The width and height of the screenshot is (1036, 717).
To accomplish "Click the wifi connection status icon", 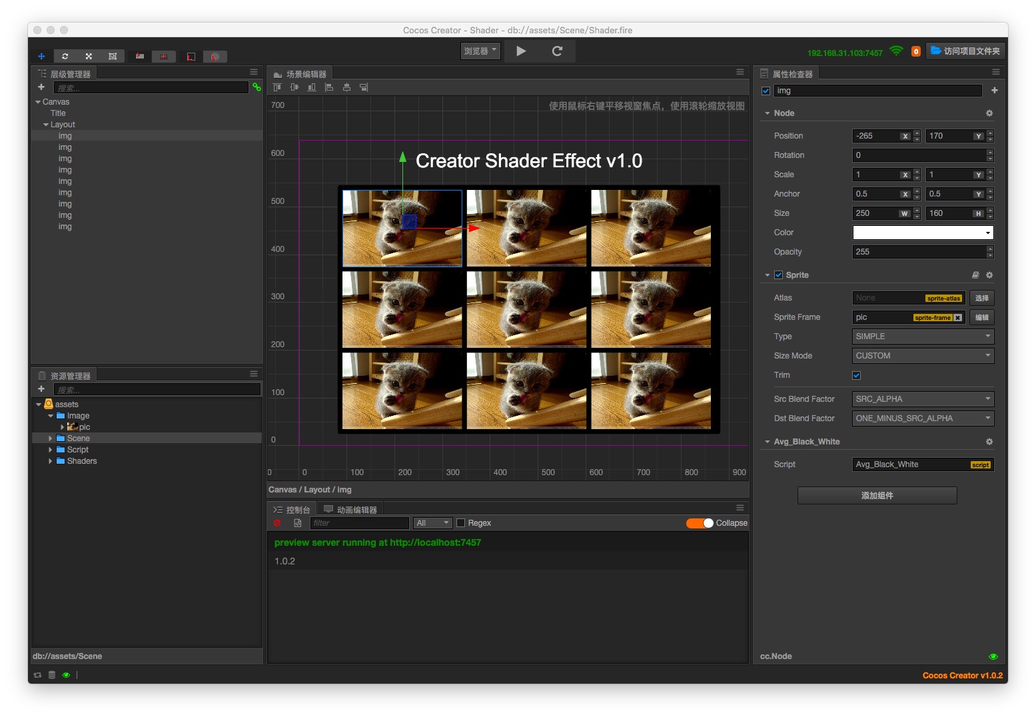I will [897, 51].
